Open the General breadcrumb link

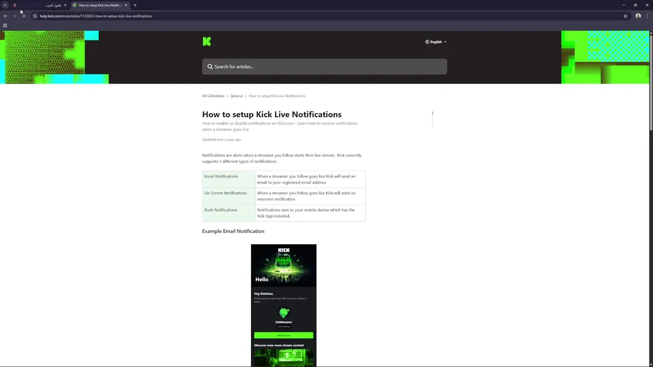click(236, 96)
